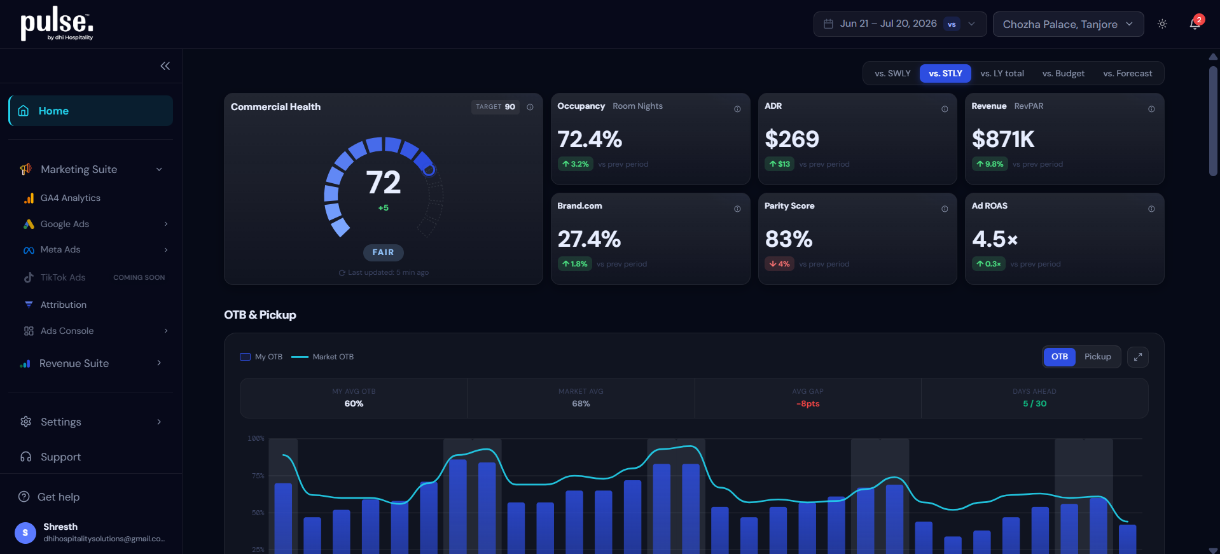
Task: Switch chart to OTB view
Action: [x=1060, y=357]
